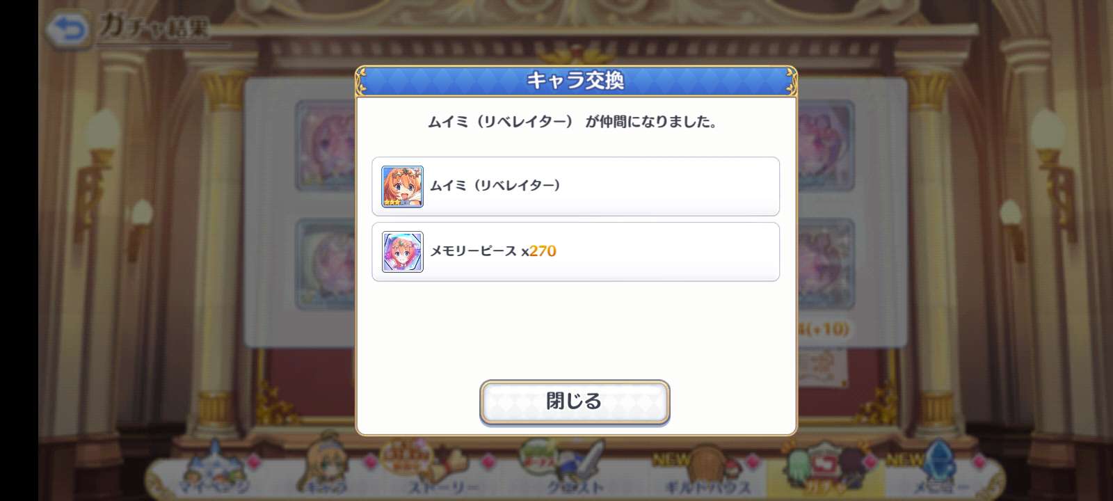
Task: Tap the back arrow beside ガチャ結果
Action: click(x=68, y=29)
